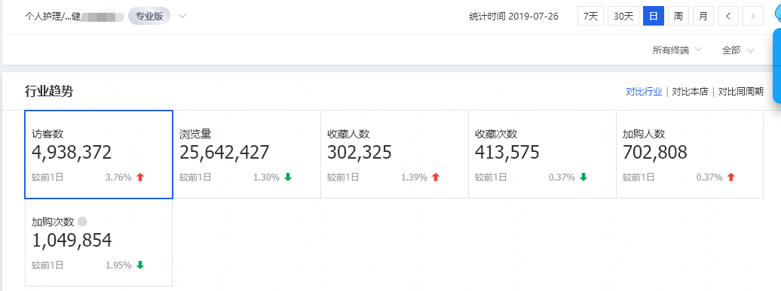Select the 对比本店 tab
This screenshot has height=291, width=781.
click(690, 92)
